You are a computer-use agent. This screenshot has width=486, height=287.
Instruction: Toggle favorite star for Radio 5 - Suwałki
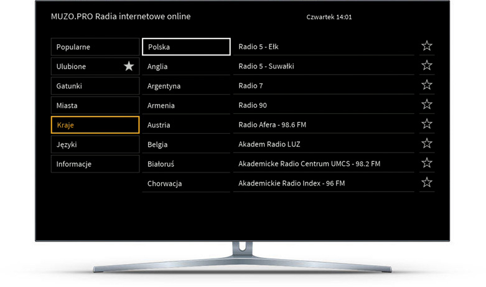[x=426, y=65]
